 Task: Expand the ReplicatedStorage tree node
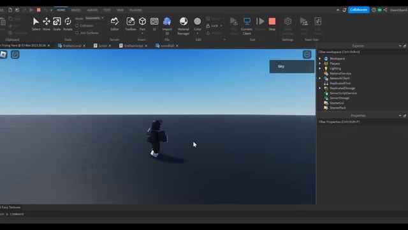[x=320, y=88]
